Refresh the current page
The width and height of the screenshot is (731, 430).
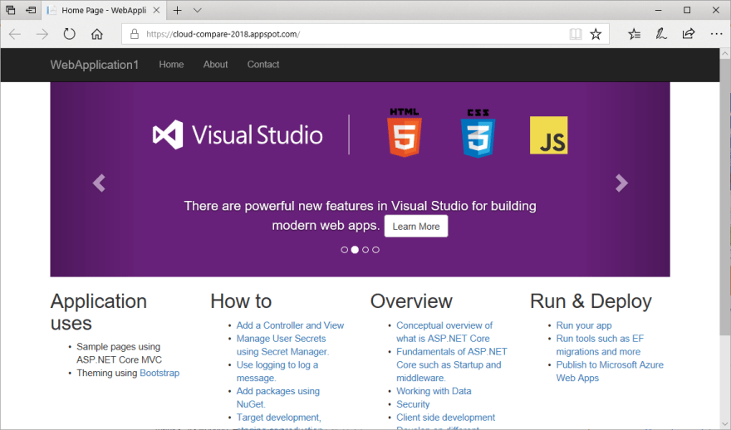[x=69, y=34]
